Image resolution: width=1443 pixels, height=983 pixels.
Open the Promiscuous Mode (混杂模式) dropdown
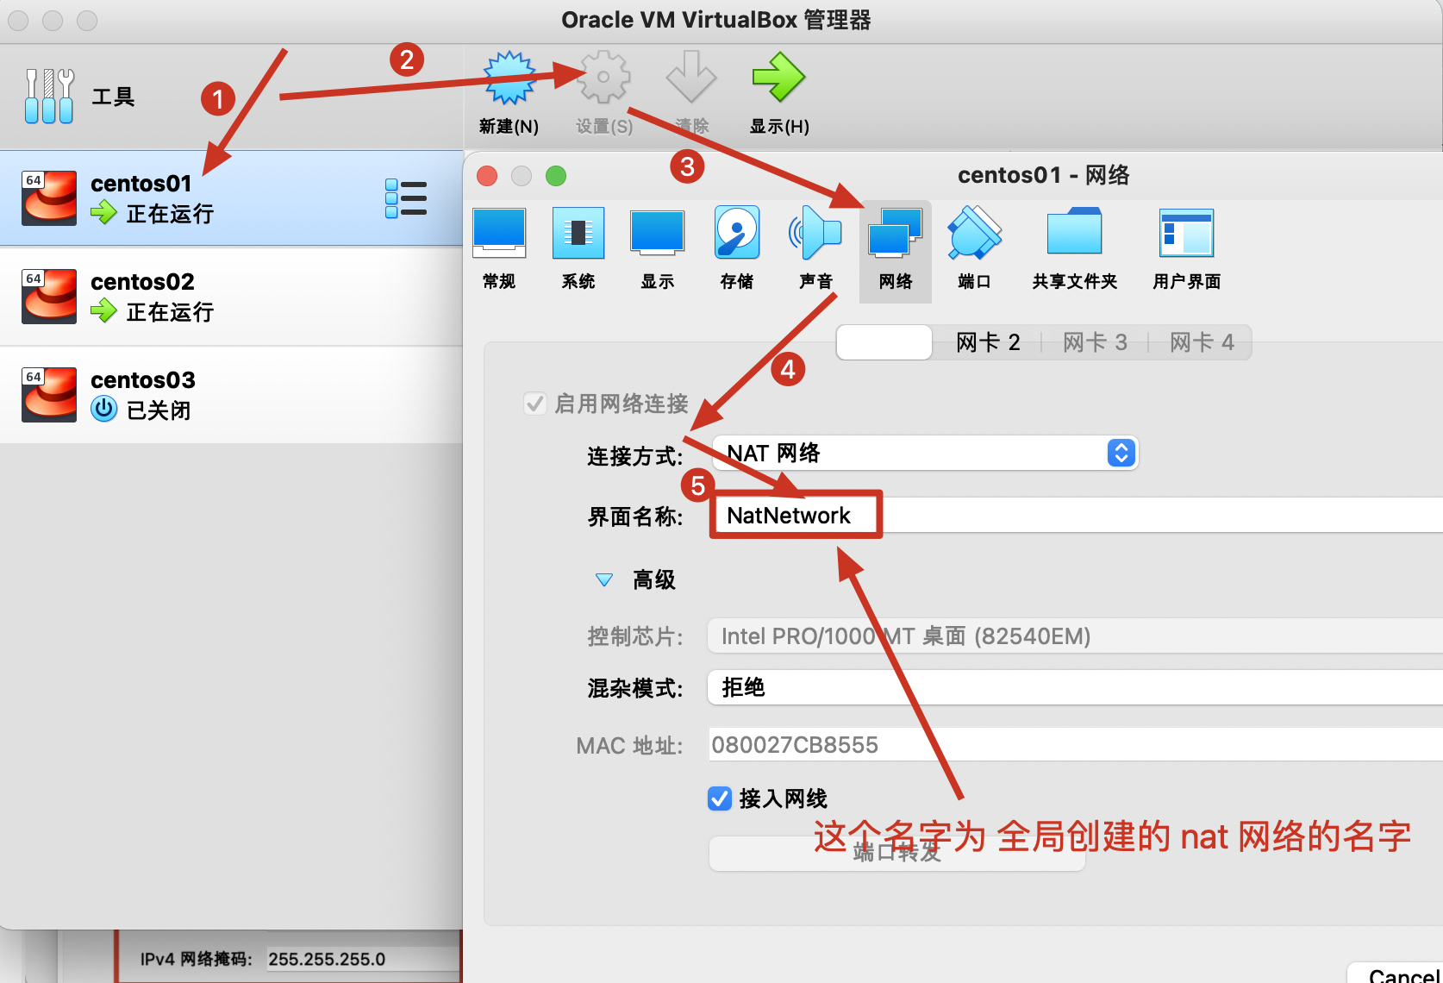1074,688
